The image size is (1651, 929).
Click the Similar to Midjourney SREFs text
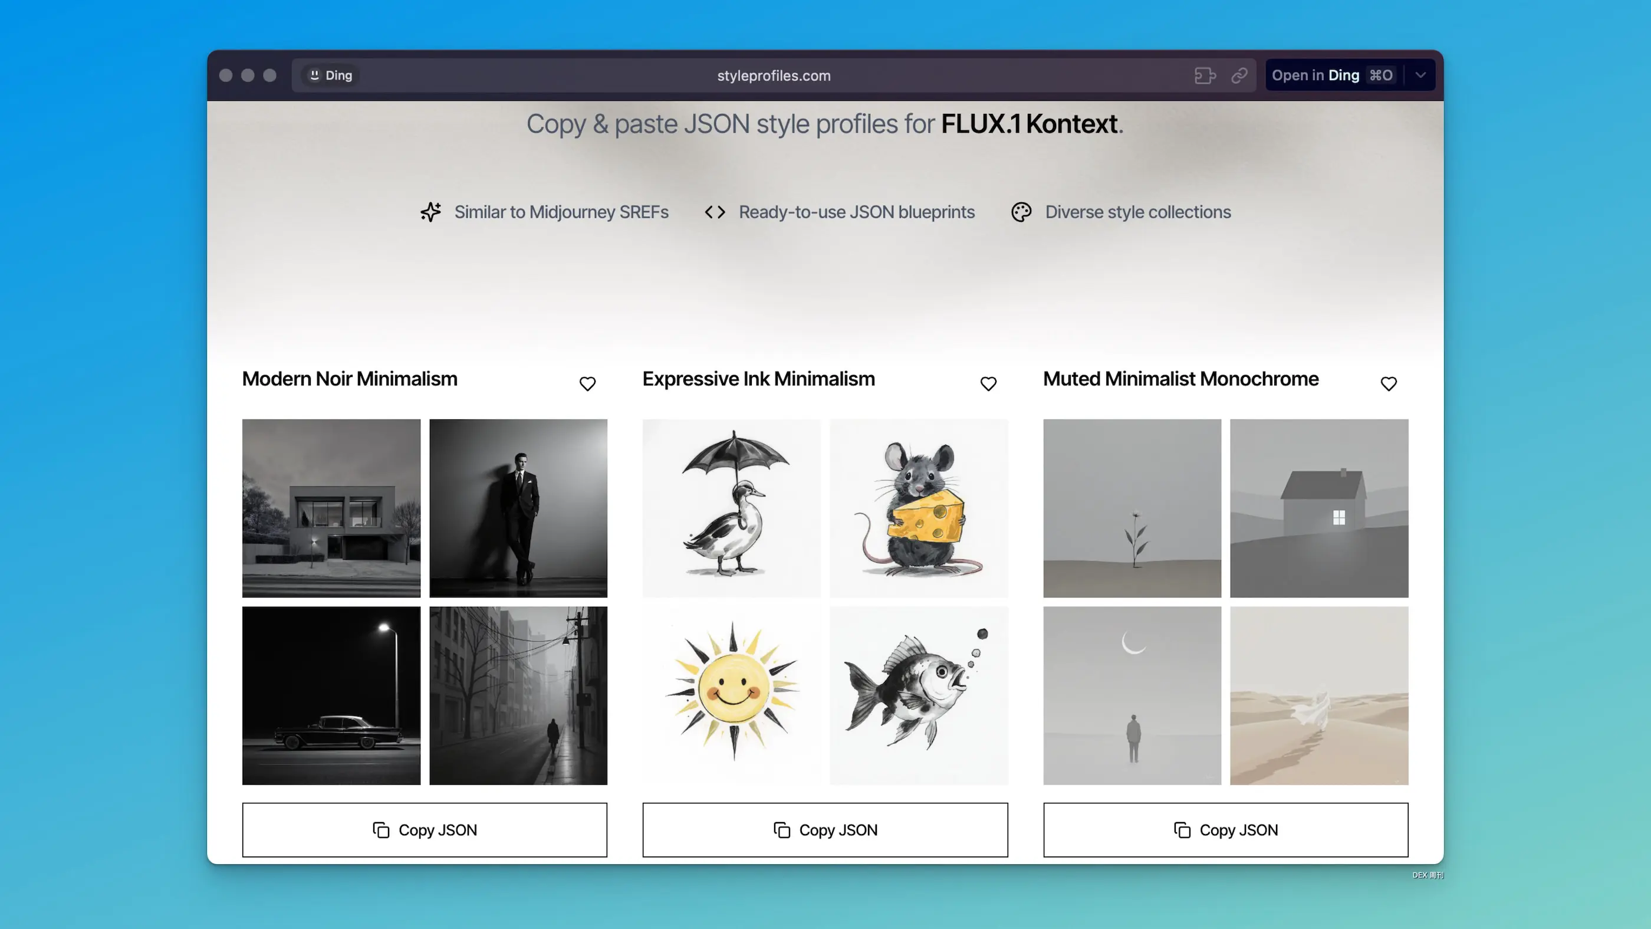[x=561, y=212]
